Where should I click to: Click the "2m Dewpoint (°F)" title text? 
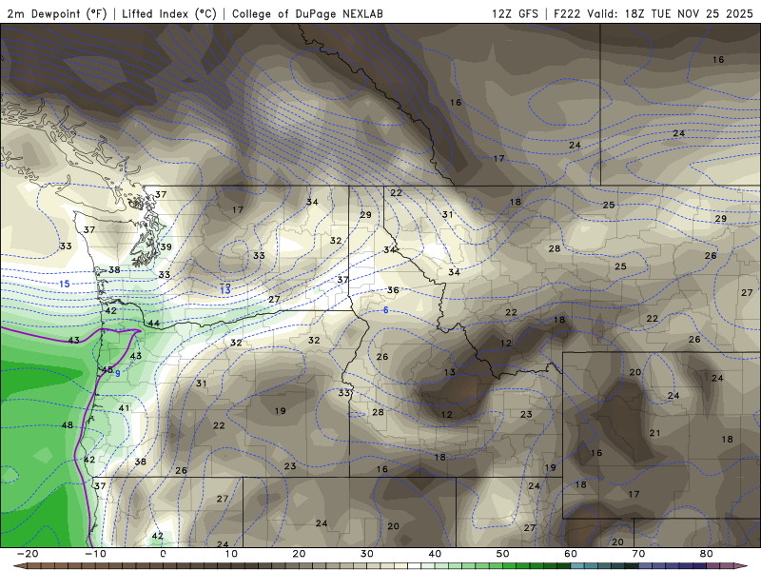(57, 13)
